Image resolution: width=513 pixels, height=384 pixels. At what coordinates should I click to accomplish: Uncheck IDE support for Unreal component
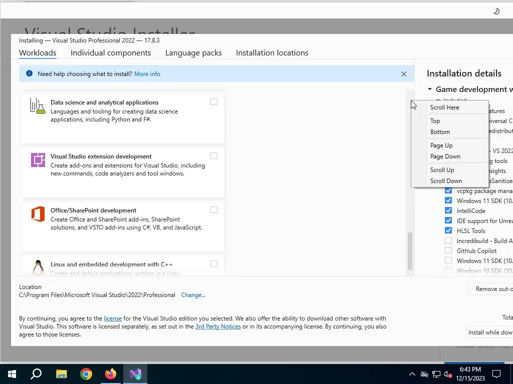pyautogui.click(x=448, y=220)
